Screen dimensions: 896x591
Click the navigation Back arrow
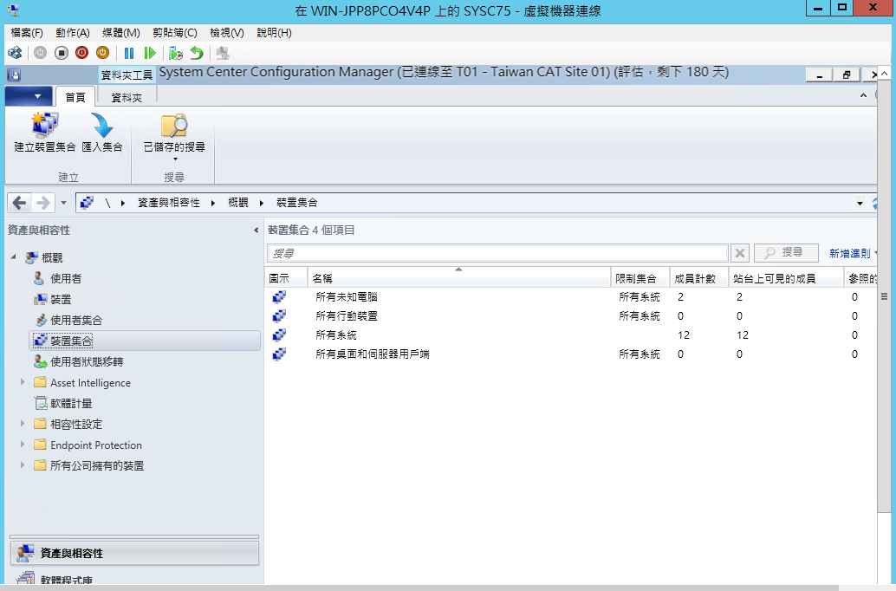point(19,202)
